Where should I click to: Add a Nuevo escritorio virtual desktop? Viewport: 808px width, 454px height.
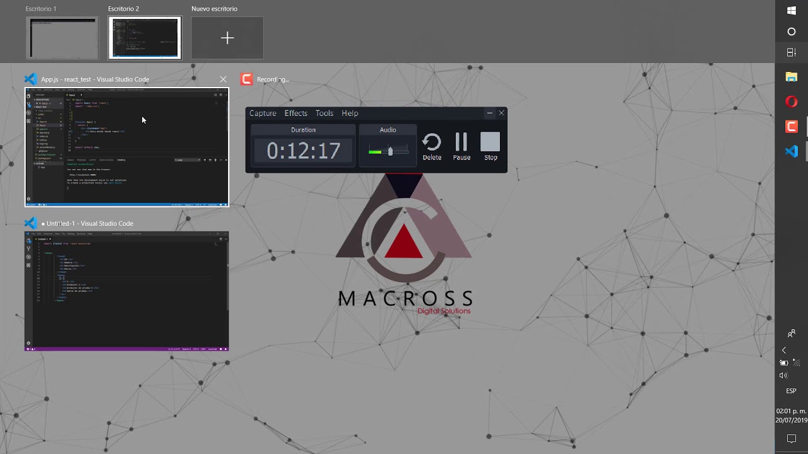[x=227, y=38]
